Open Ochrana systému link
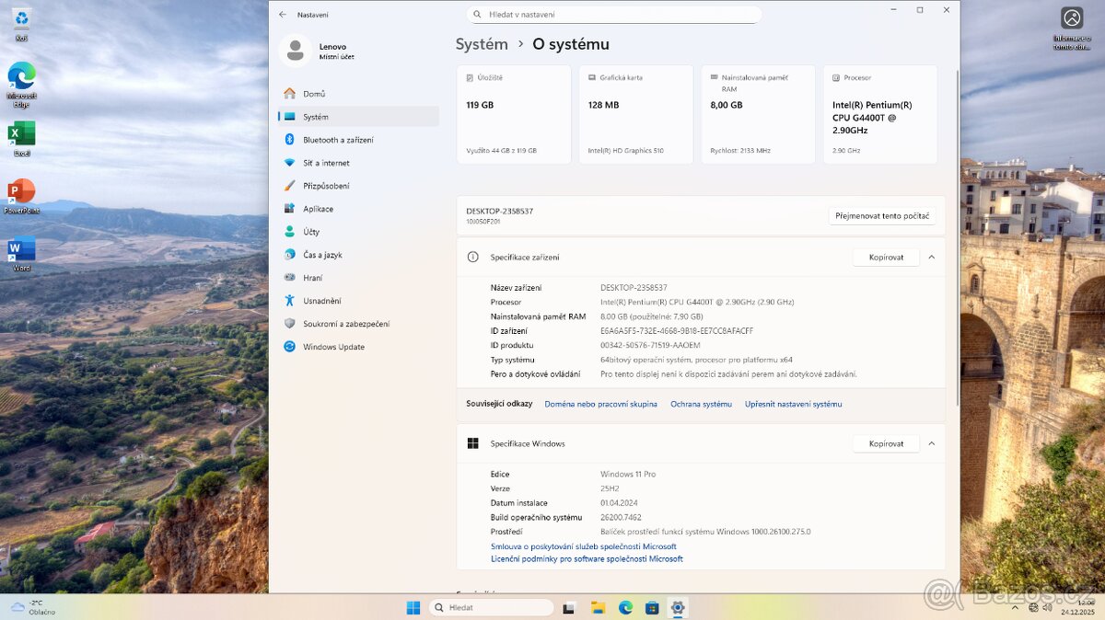The height and width of the screenshot is (620, 1105). [701, 403]
